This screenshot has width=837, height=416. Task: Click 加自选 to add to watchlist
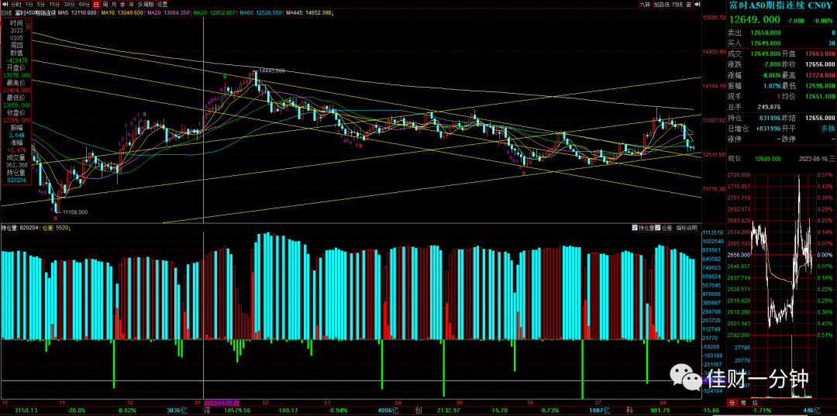tap(662, 5)
